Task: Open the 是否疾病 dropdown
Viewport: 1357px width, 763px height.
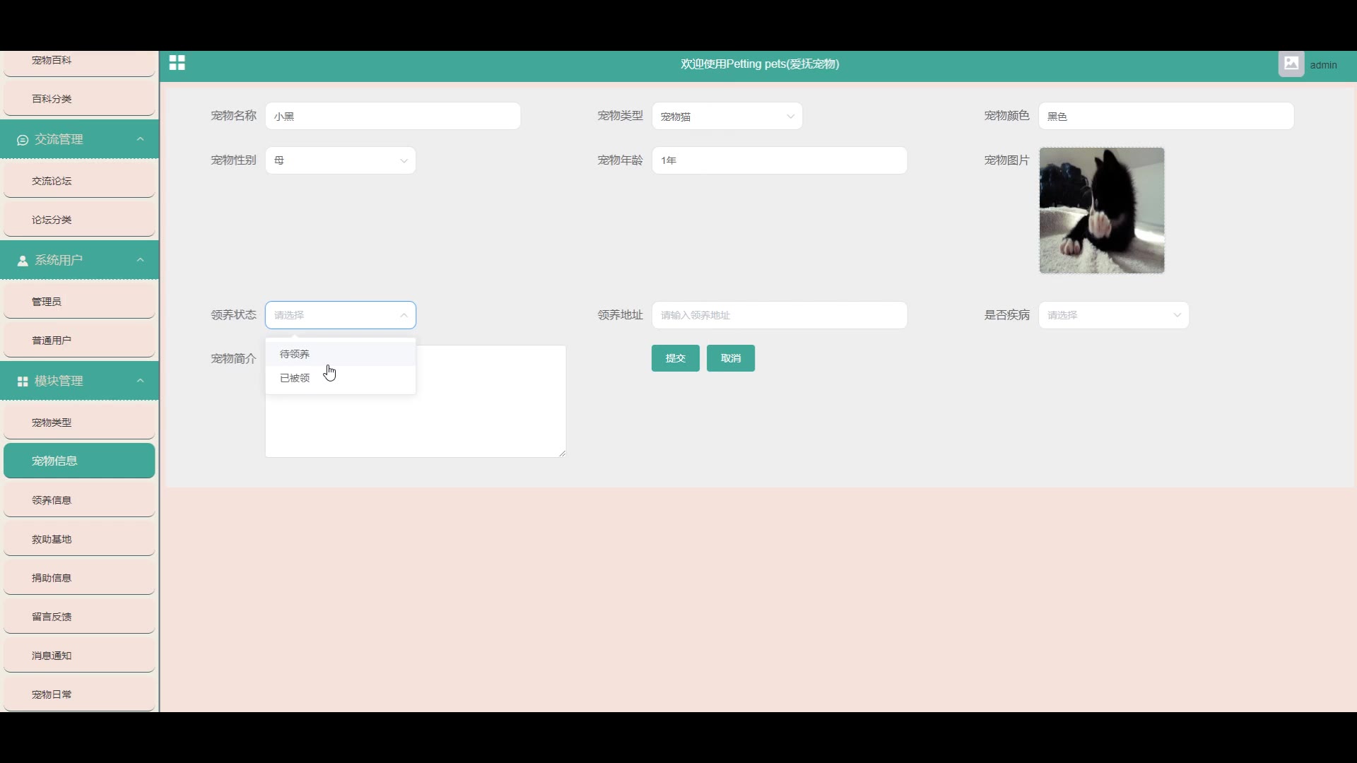Action: [x=1113, y=315]
